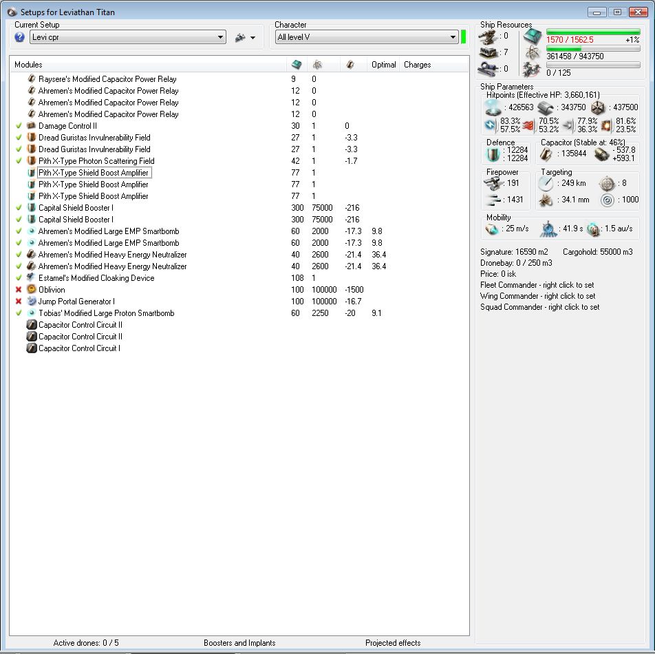655x654 pixels.
Task: Click the CPU usage bar 1570 / 1562.5
Action: (x=593, y=32)
